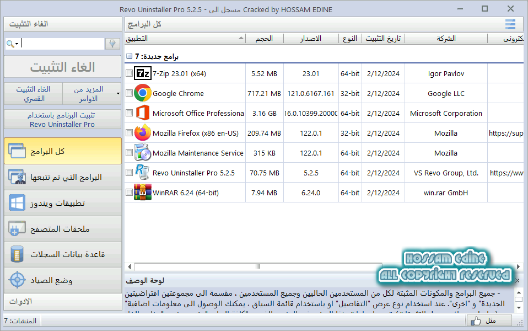
Task: Select the 'كل البرامج' sidebar tab
Action: coord(63,151)
